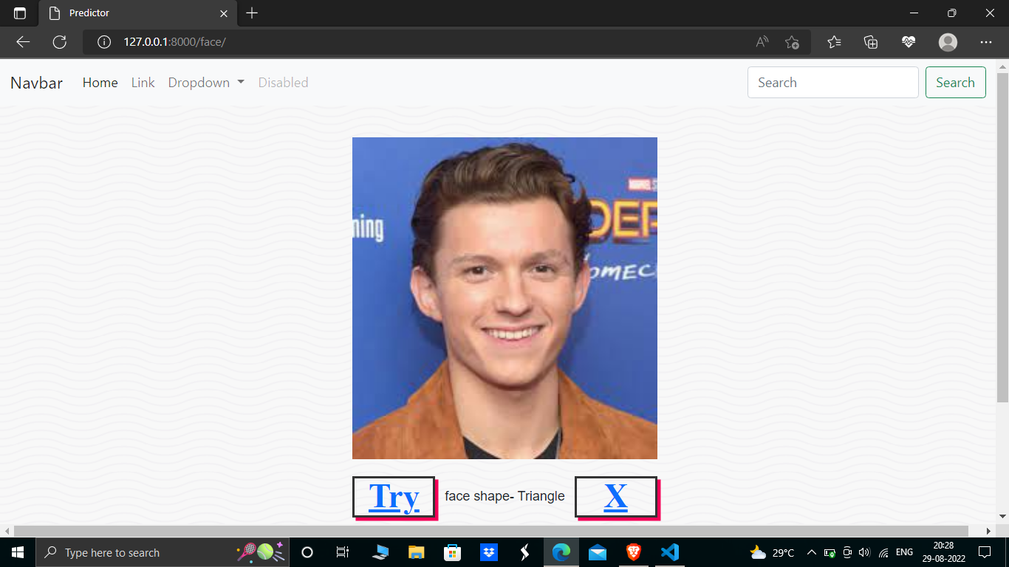Select the Predictor browser tab
The height and width of the screenshot is (567, 1009).
pyautogui.click(x=138, y=13)
